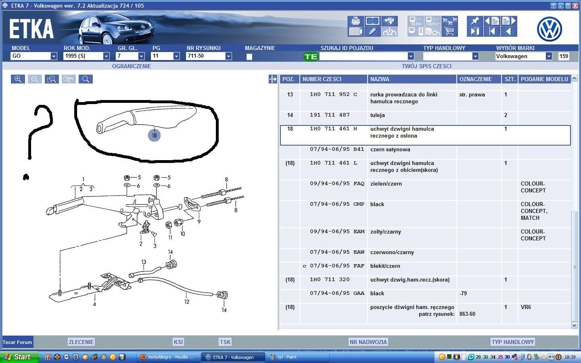Zoom in on the parts drawing
This screenshot has width=581, height=363.
pos(18,79)
